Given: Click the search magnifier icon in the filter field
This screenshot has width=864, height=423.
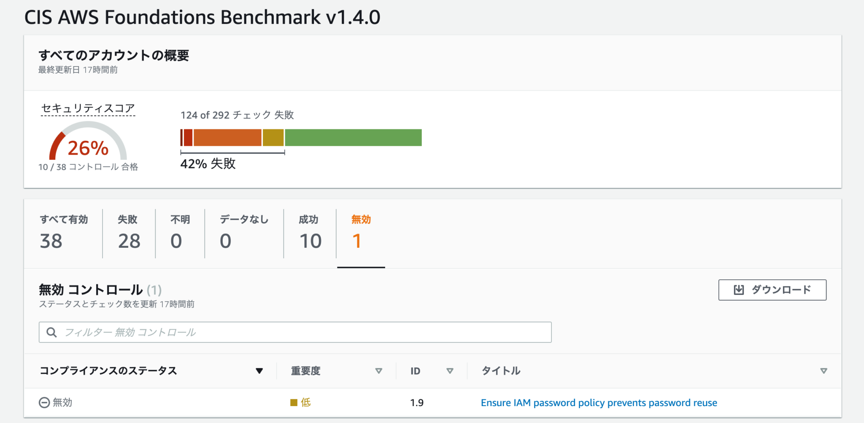Looking at the screenshot, I should pos(52,332).
